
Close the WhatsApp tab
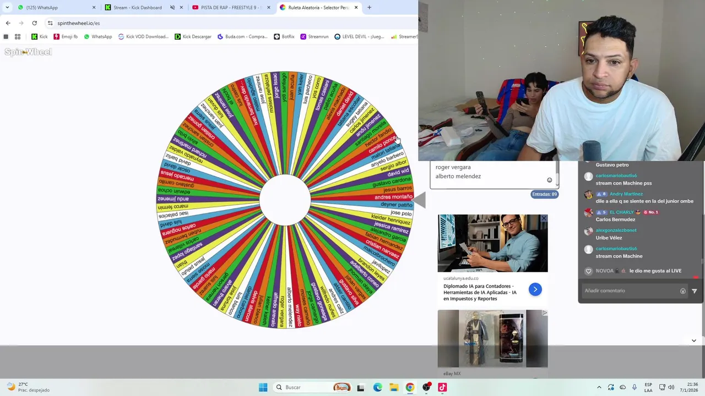94,8
